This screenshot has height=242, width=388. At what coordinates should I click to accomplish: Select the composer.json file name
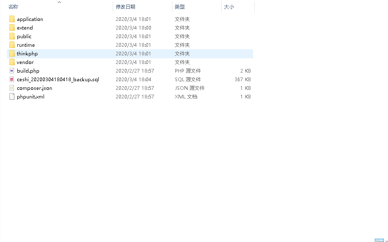(x=34, y=88)
